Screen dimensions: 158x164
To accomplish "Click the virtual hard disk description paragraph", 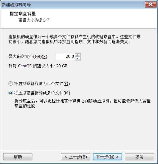I will pyautogui.click(x=74, y=39).
